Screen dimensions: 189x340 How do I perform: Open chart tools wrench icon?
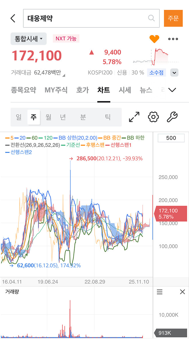point(172,117)
